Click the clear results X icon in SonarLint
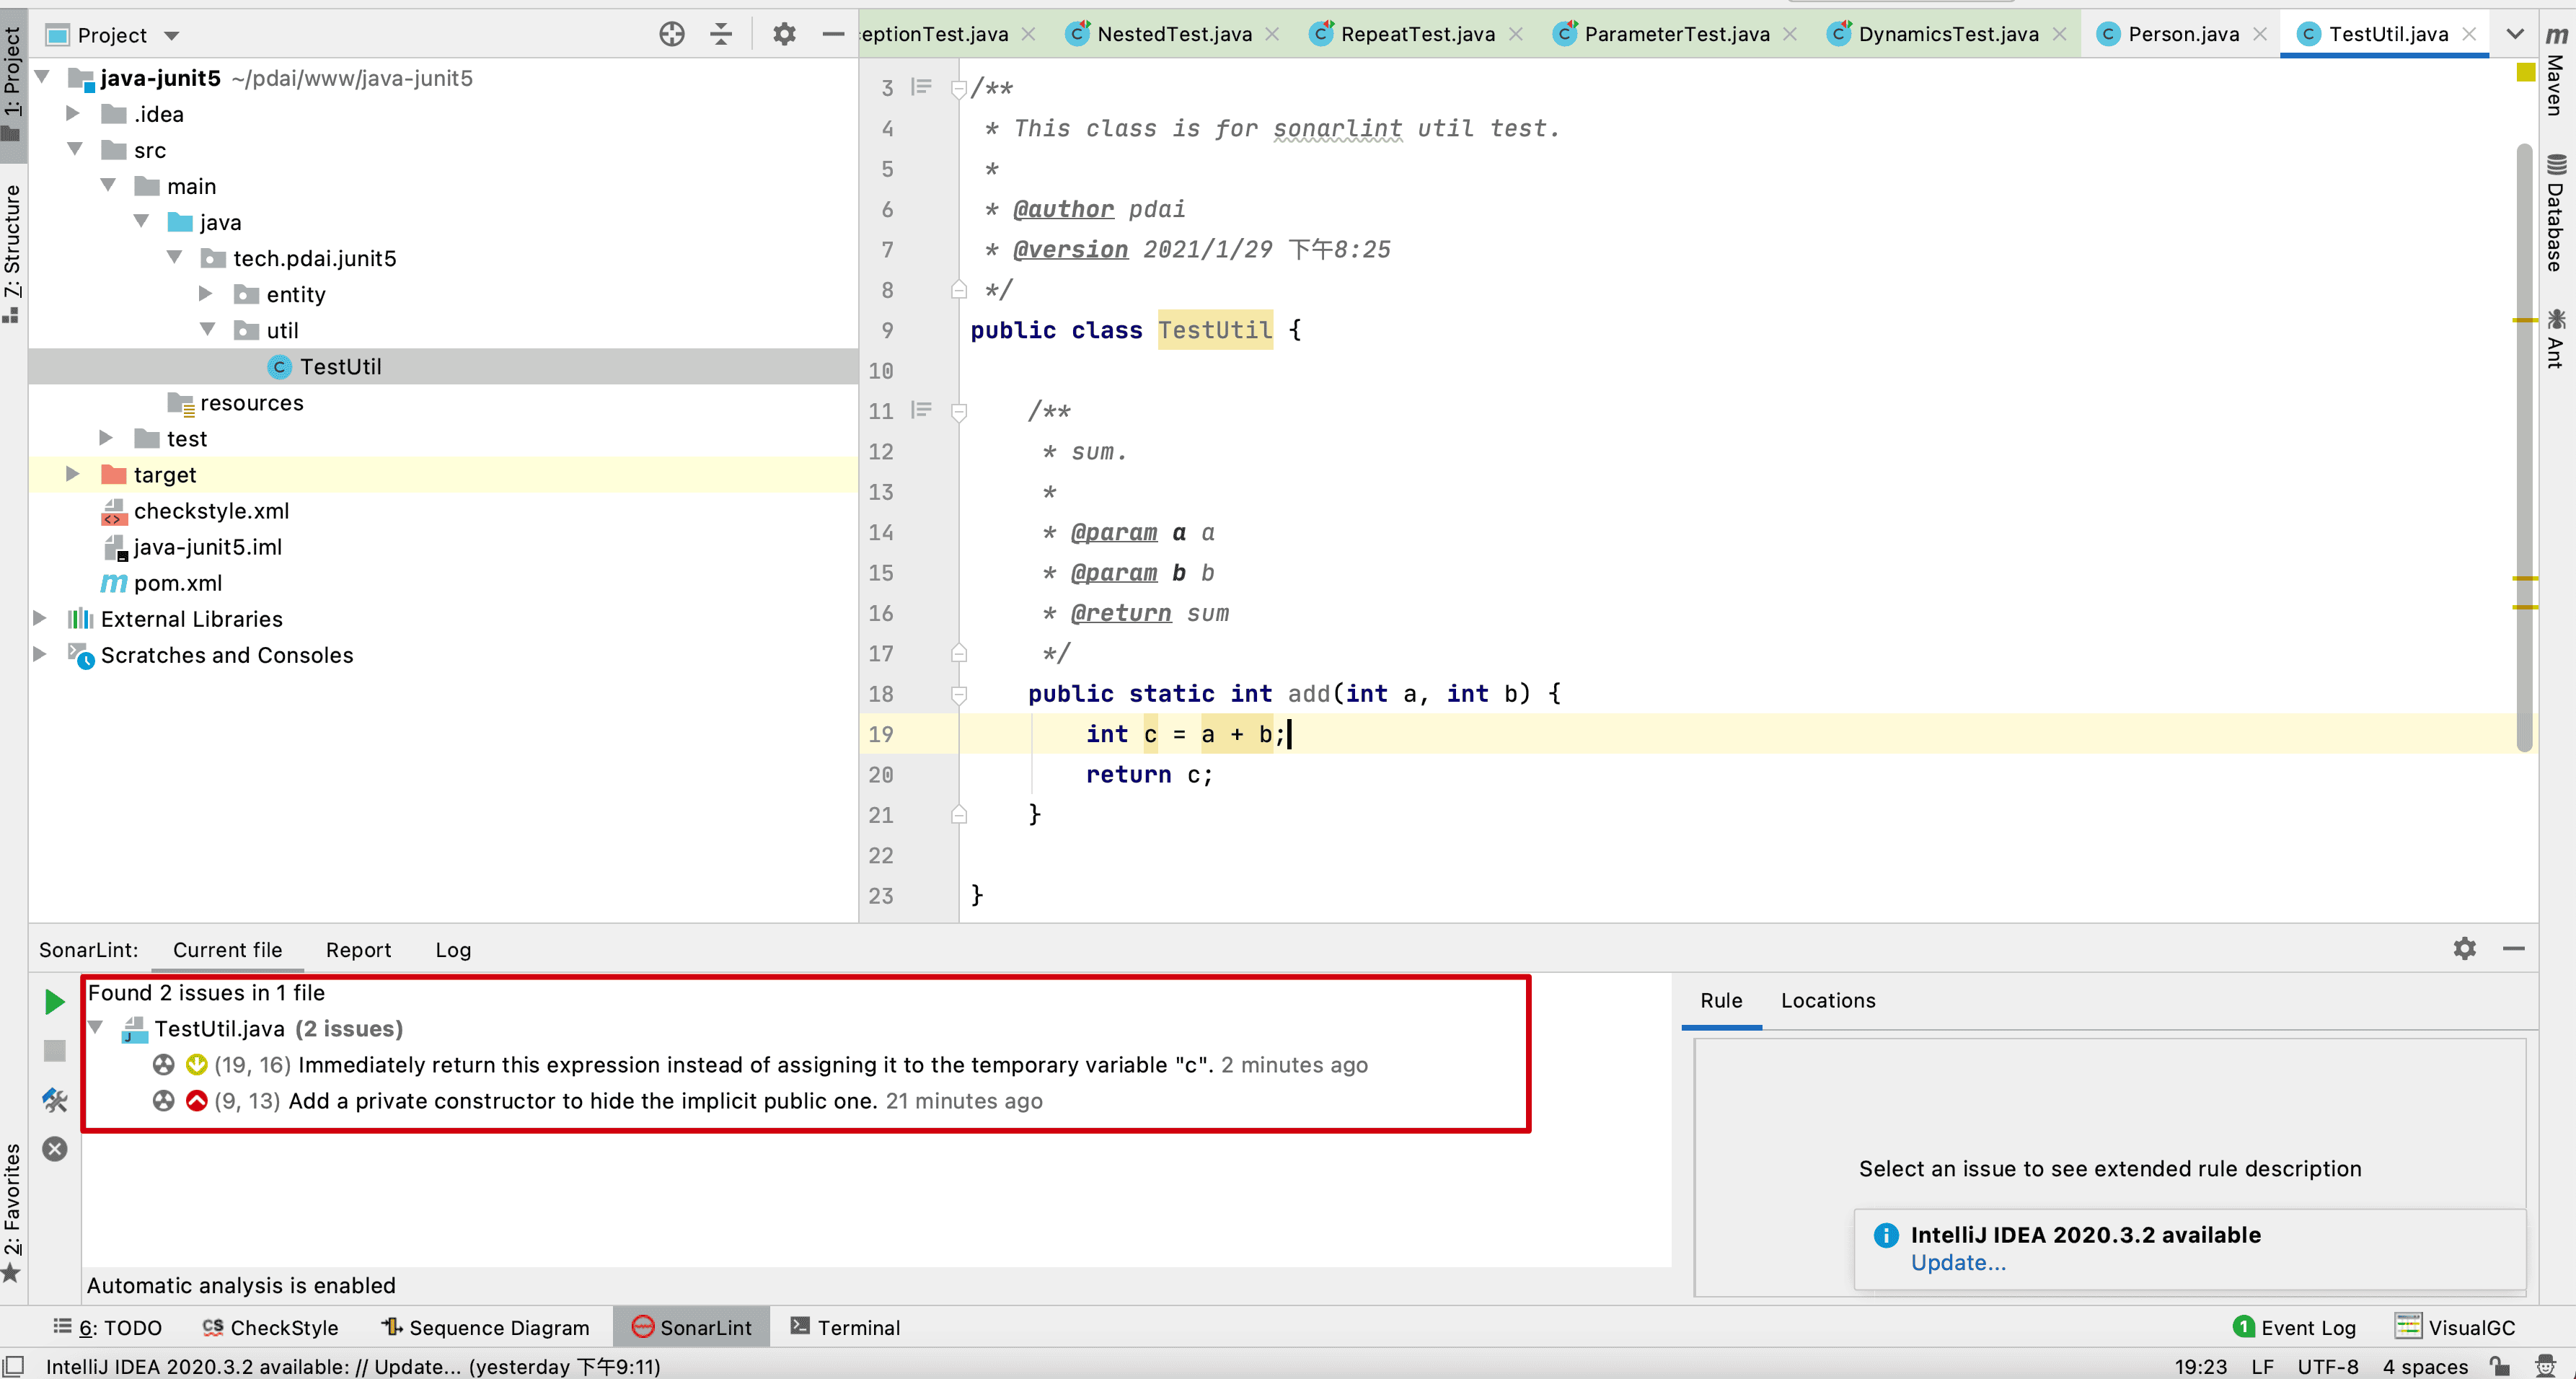 point(55,1149)
